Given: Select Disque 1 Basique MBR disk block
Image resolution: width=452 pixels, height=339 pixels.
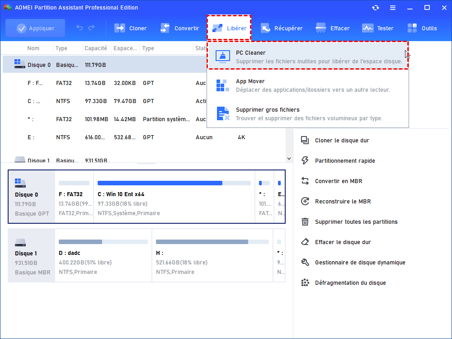Looking at the screenshot, I should point(32,255).
